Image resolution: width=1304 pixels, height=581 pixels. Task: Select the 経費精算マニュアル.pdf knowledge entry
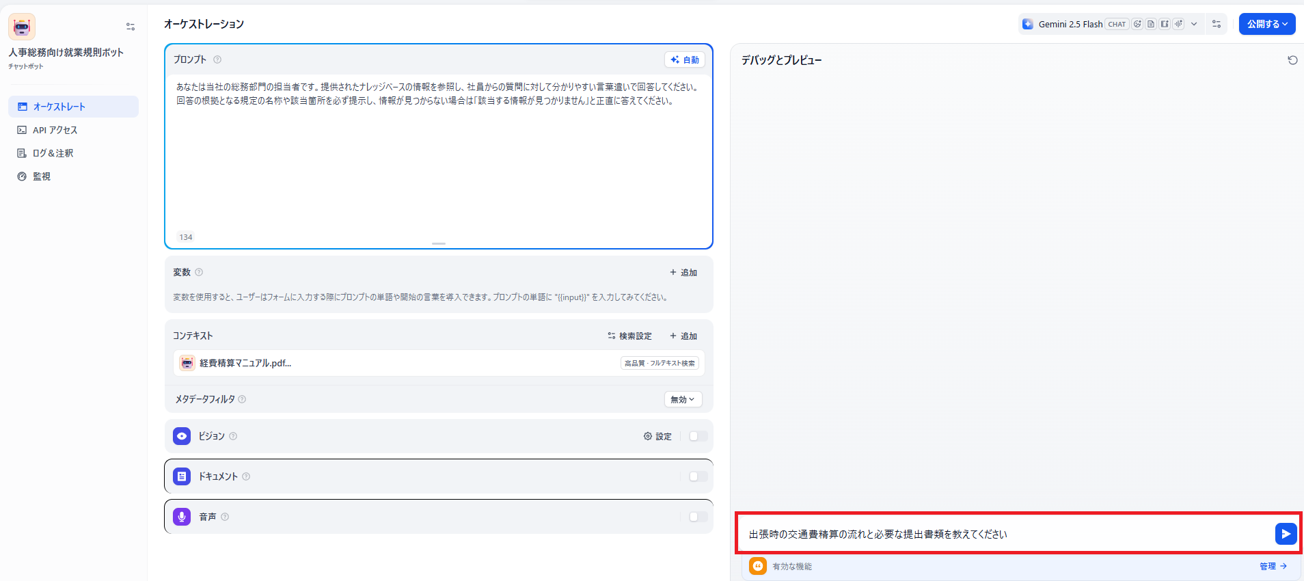pyautogui.click(x=439, y=363)
